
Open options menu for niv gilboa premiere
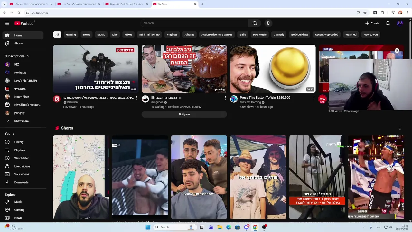tap(225, 98)
